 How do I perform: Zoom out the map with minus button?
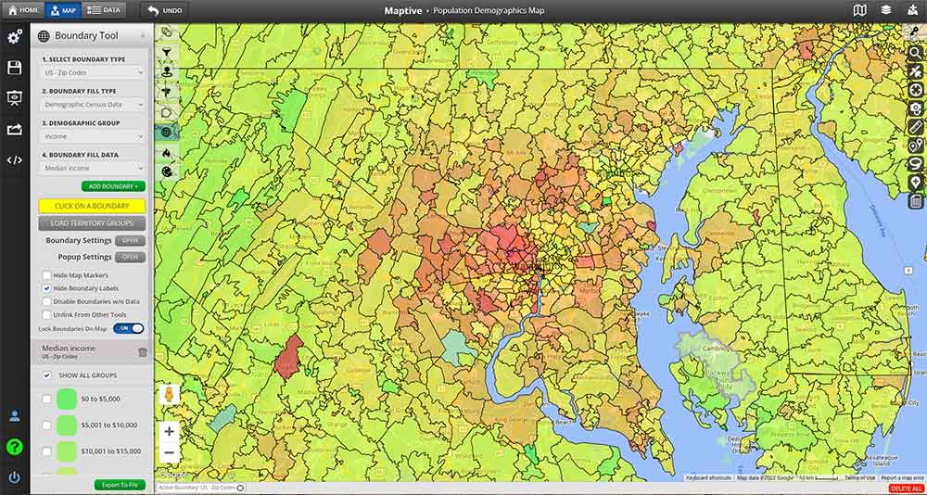(169, 453)
